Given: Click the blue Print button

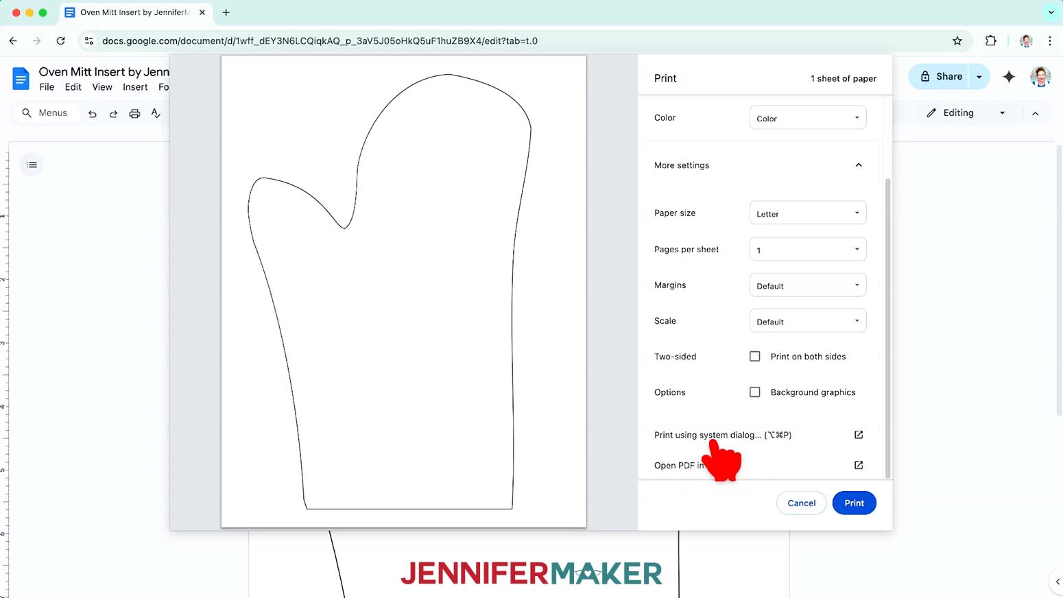Looking at the screenshot, I should 854,503.
